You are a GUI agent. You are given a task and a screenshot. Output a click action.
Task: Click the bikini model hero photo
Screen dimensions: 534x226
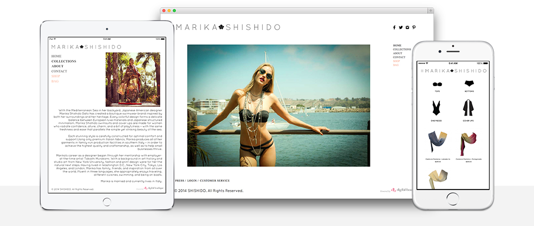pyautogui.click(x=278, y=105)
